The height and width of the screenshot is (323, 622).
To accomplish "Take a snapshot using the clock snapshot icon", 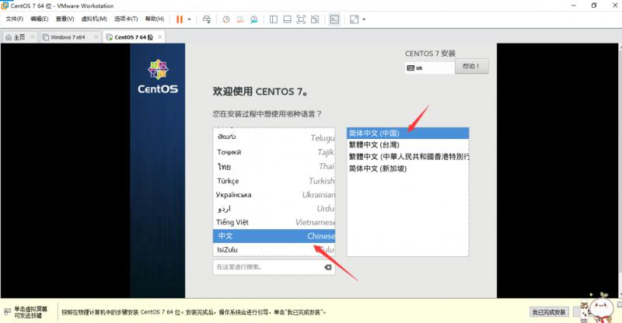I will point(226,19).
